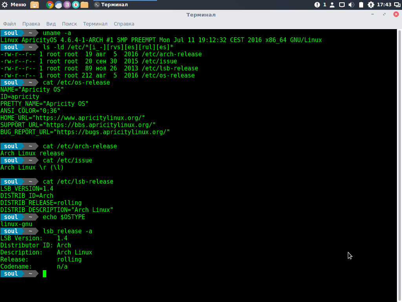Click the green cursor at the last prompt
Viewport: 402px width, 302px height.
tap(45, 274)
